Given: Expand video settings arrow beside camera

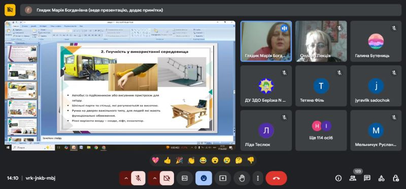Looking at the screenshot, I should (x=154, y=178).
